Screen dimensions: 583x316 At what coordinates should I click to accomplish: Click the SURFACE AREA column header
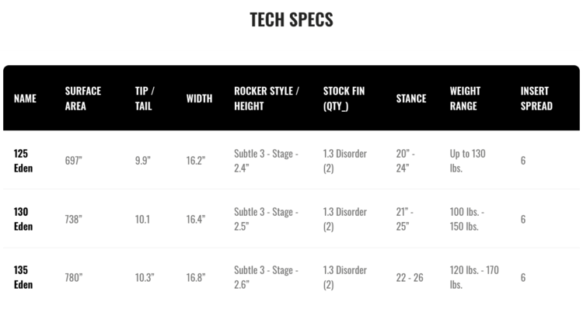tap(83, 99)
